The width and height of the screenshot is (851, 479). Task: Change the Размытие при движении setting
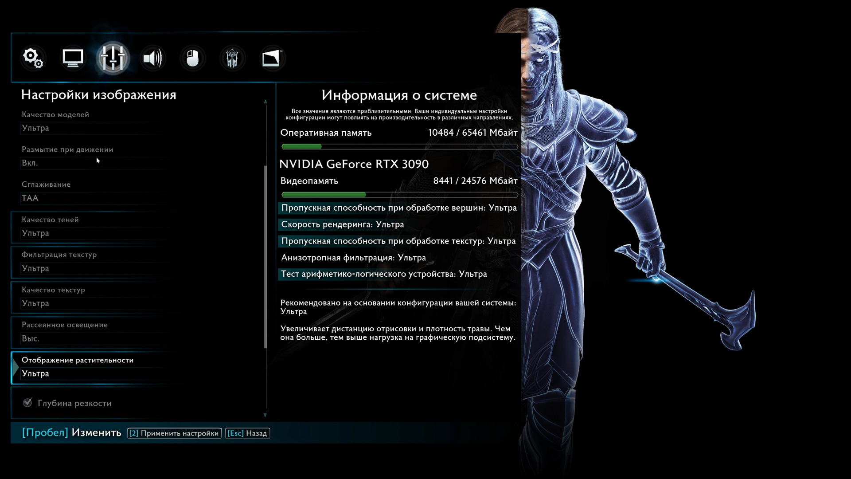click(x=137, y=157)
